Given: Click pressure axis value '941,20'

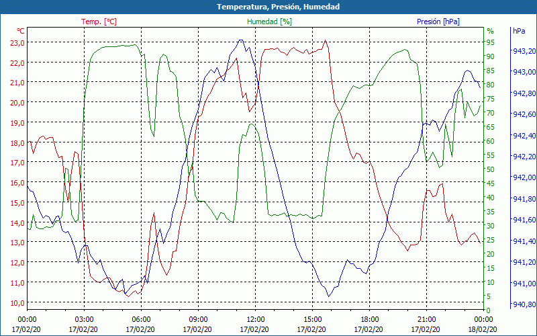Looking at the screenshot, I should (x=524, y=262).
